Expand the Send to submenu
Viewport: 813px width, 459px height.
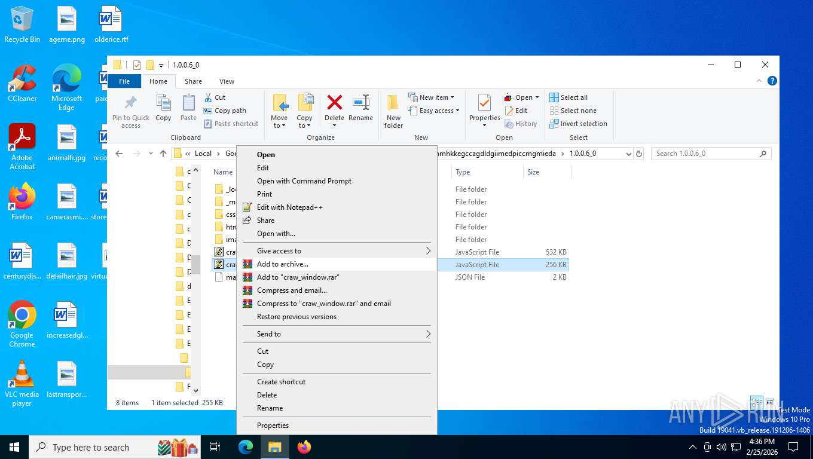pyautogui.click(x=337, y=334)
